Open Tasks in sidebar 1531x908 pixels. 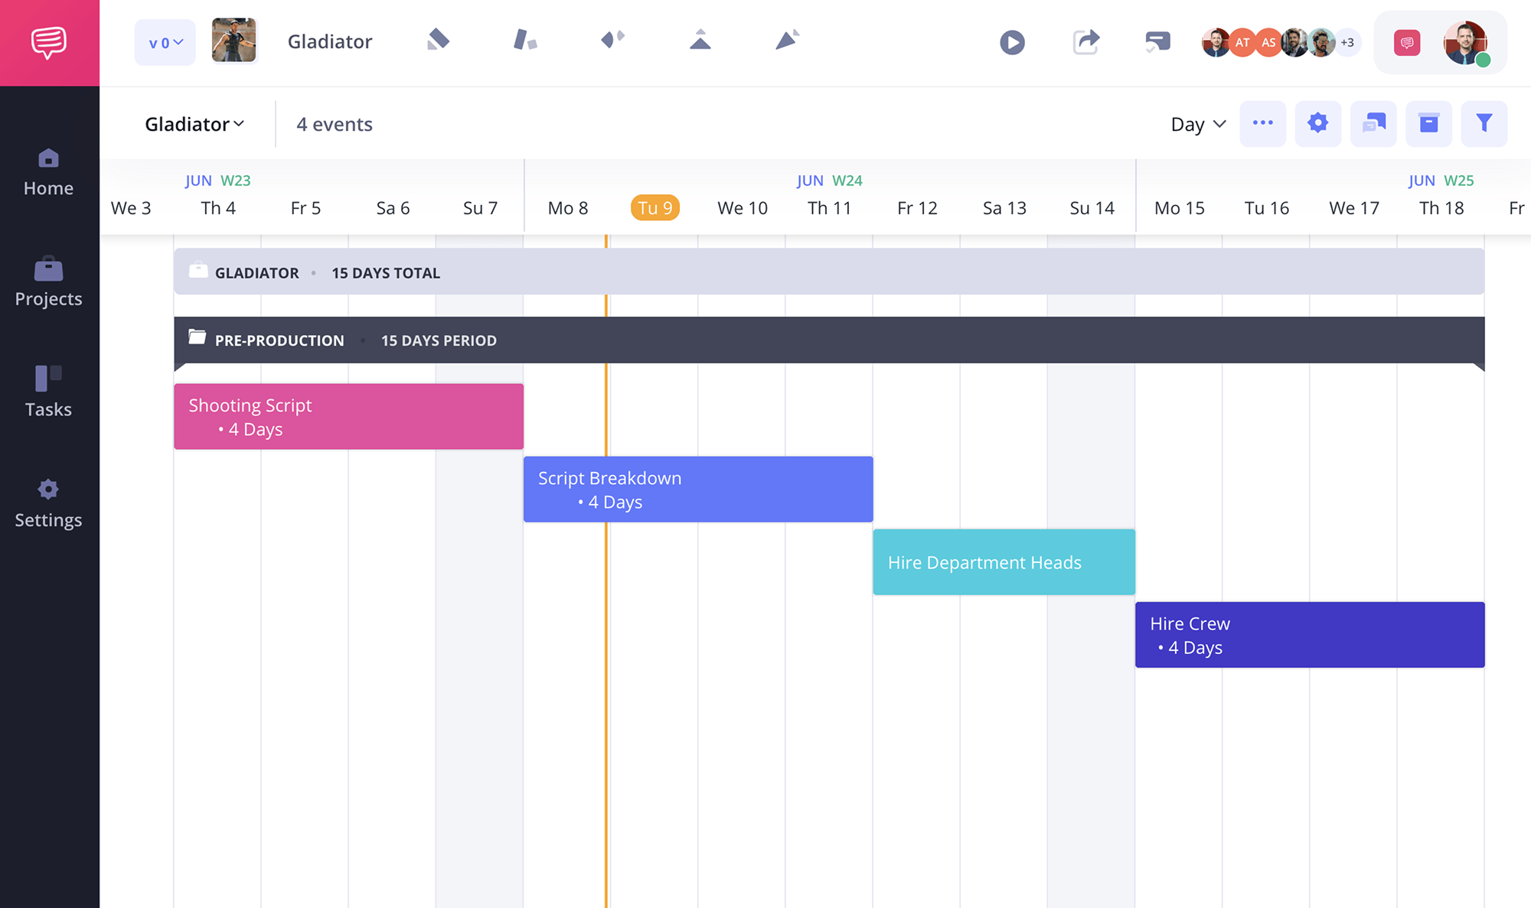49,392
